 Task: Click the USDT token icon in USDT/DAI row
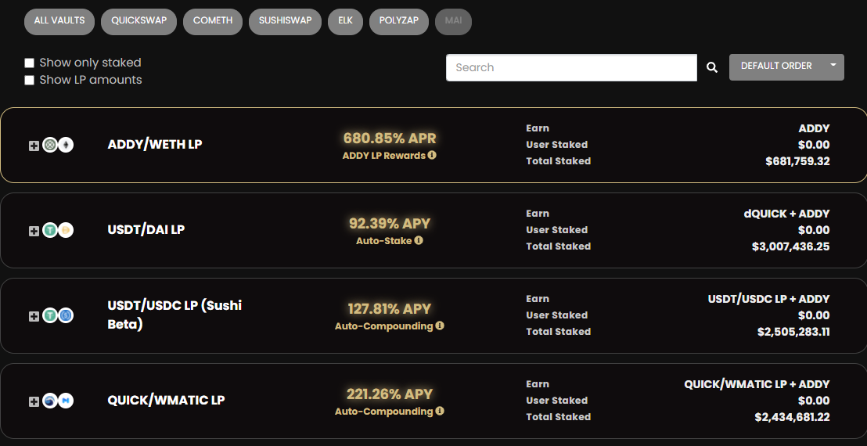(x=50, y=231)
